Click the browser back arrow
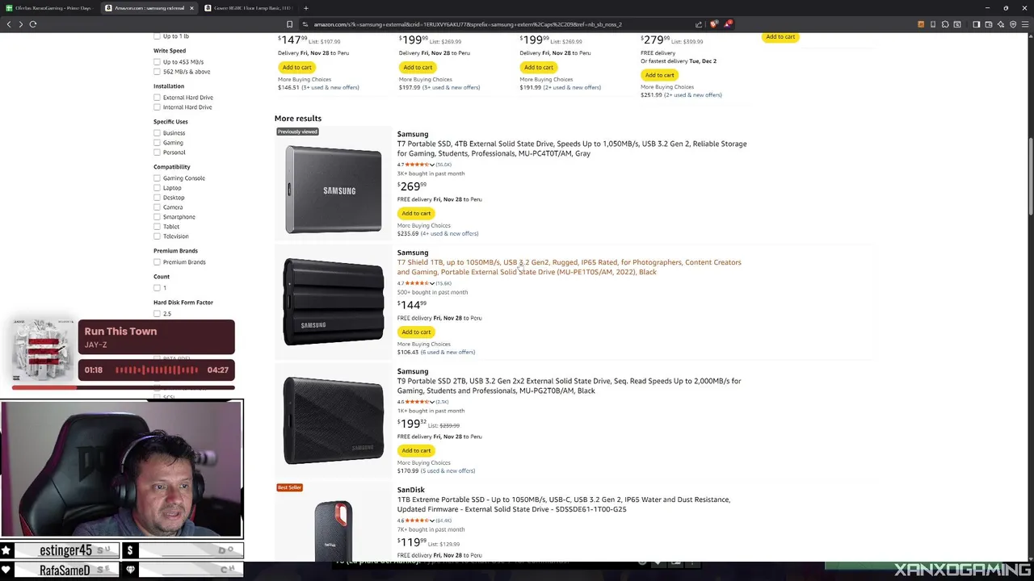The image size is (1034, 581). coord(9,24)
